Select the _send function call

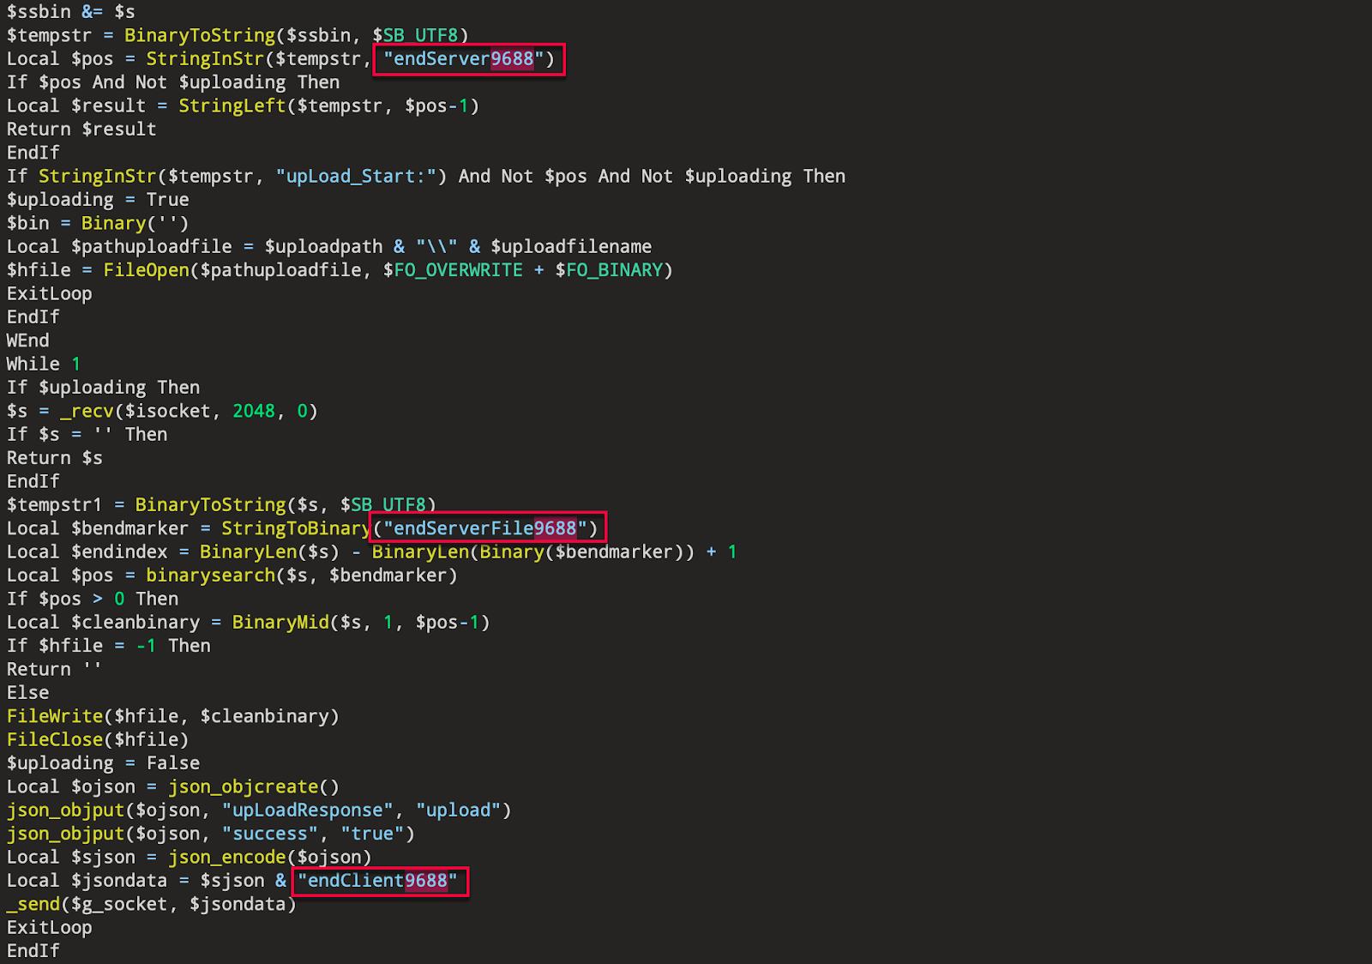click(33, 903)
